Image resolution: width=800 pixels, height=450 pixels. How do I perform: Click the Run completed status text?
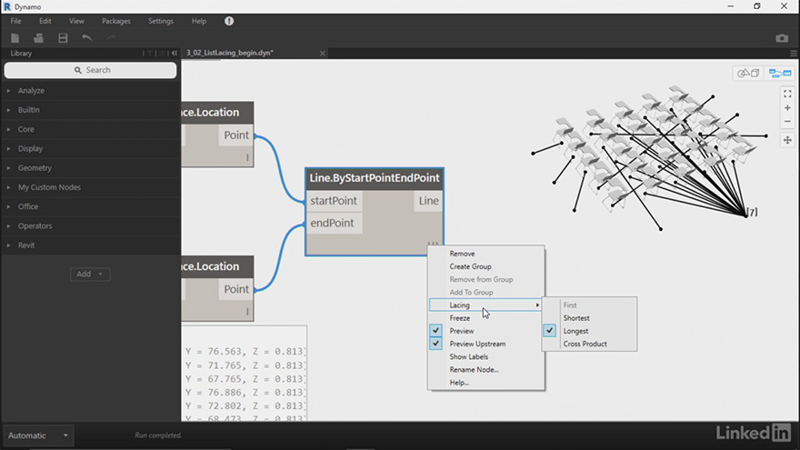tap(158, 435)
